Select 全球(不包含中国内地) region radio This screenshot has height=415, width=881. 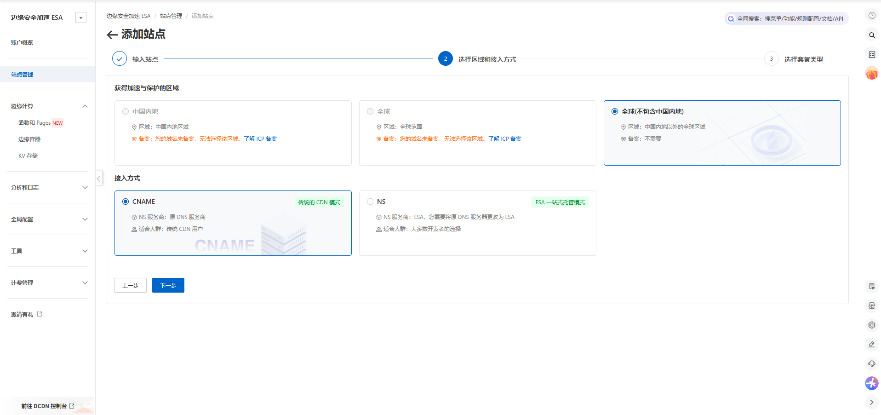pyautogui.click(x=615, y=111)
